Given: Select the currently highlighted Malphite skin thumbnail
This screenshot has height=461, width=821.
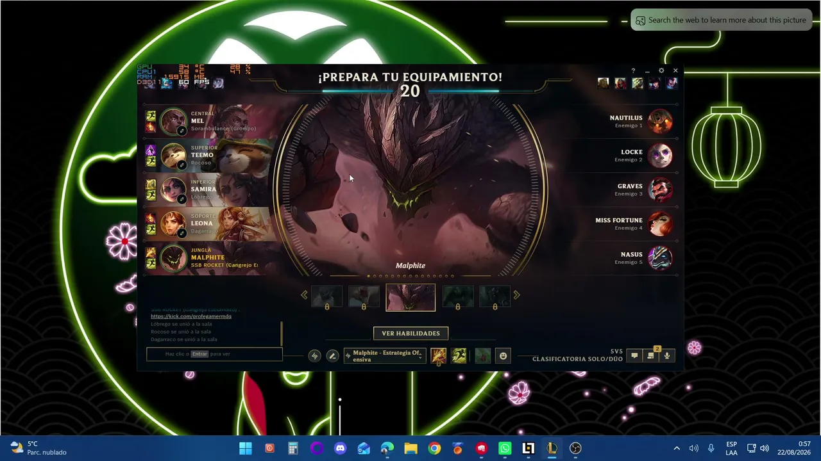Looking at the screenshot, I should 410,298.
